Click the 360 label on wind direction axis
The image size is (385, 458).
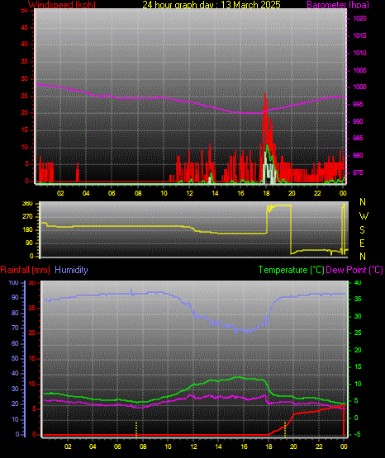tap(27, 204)
